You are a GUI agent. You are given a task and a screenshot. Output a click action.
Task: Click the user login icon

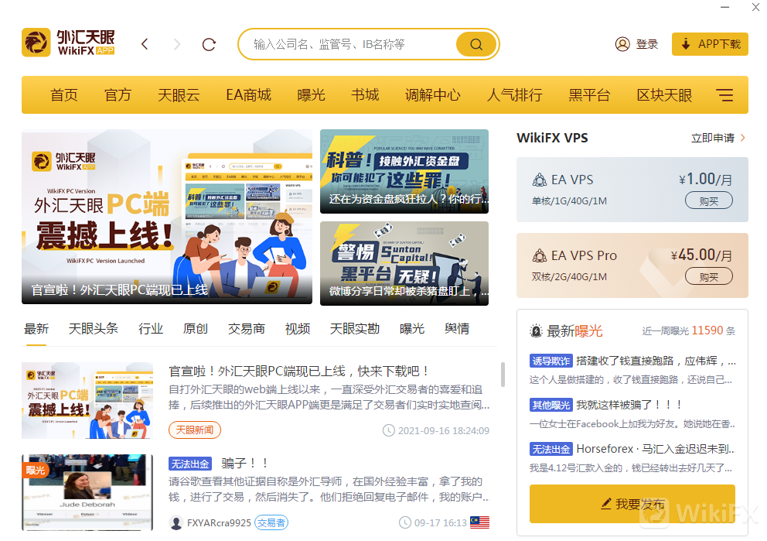click(622, 44)
